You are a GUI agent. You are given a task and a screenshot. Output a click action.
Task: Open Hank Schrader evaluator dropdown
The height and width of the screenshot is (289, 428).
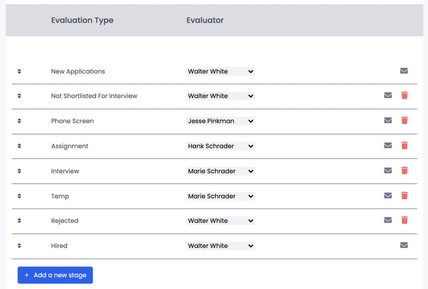[x=220, y=146]
